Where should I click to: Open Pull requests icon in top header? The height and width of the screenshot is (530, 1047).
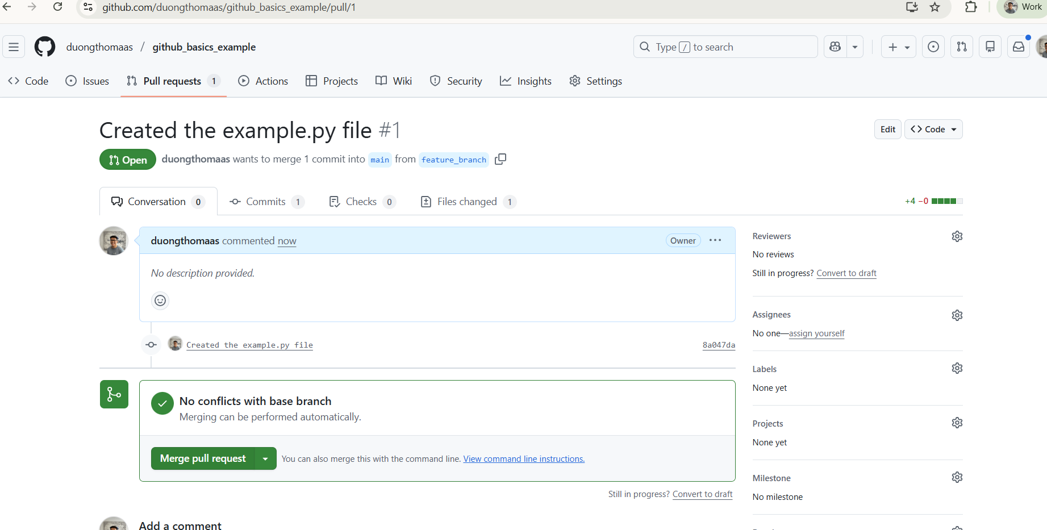(x=962, y=47)
